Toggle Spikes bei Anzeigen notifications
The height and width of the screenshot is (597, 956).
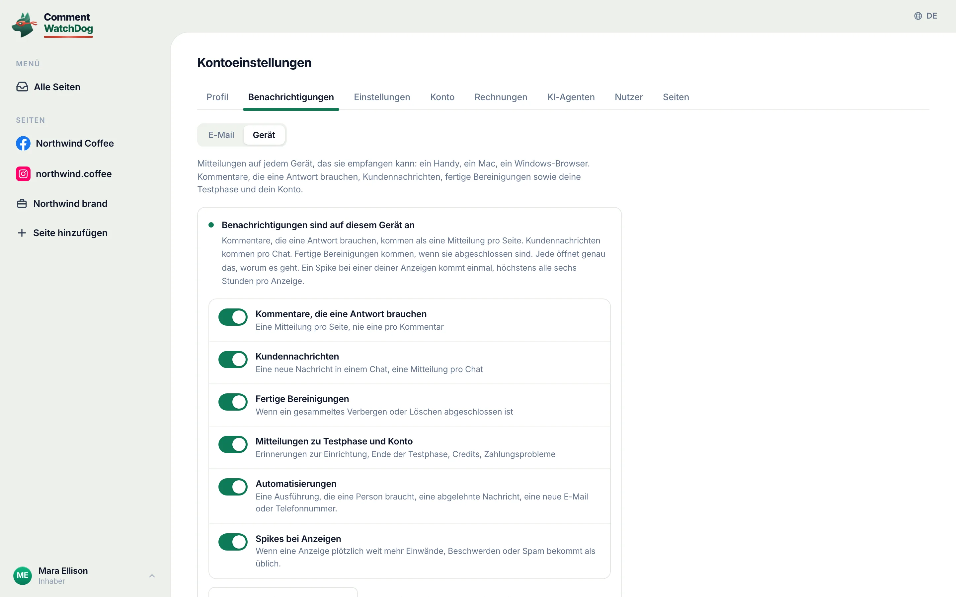(x=233, y=542)
